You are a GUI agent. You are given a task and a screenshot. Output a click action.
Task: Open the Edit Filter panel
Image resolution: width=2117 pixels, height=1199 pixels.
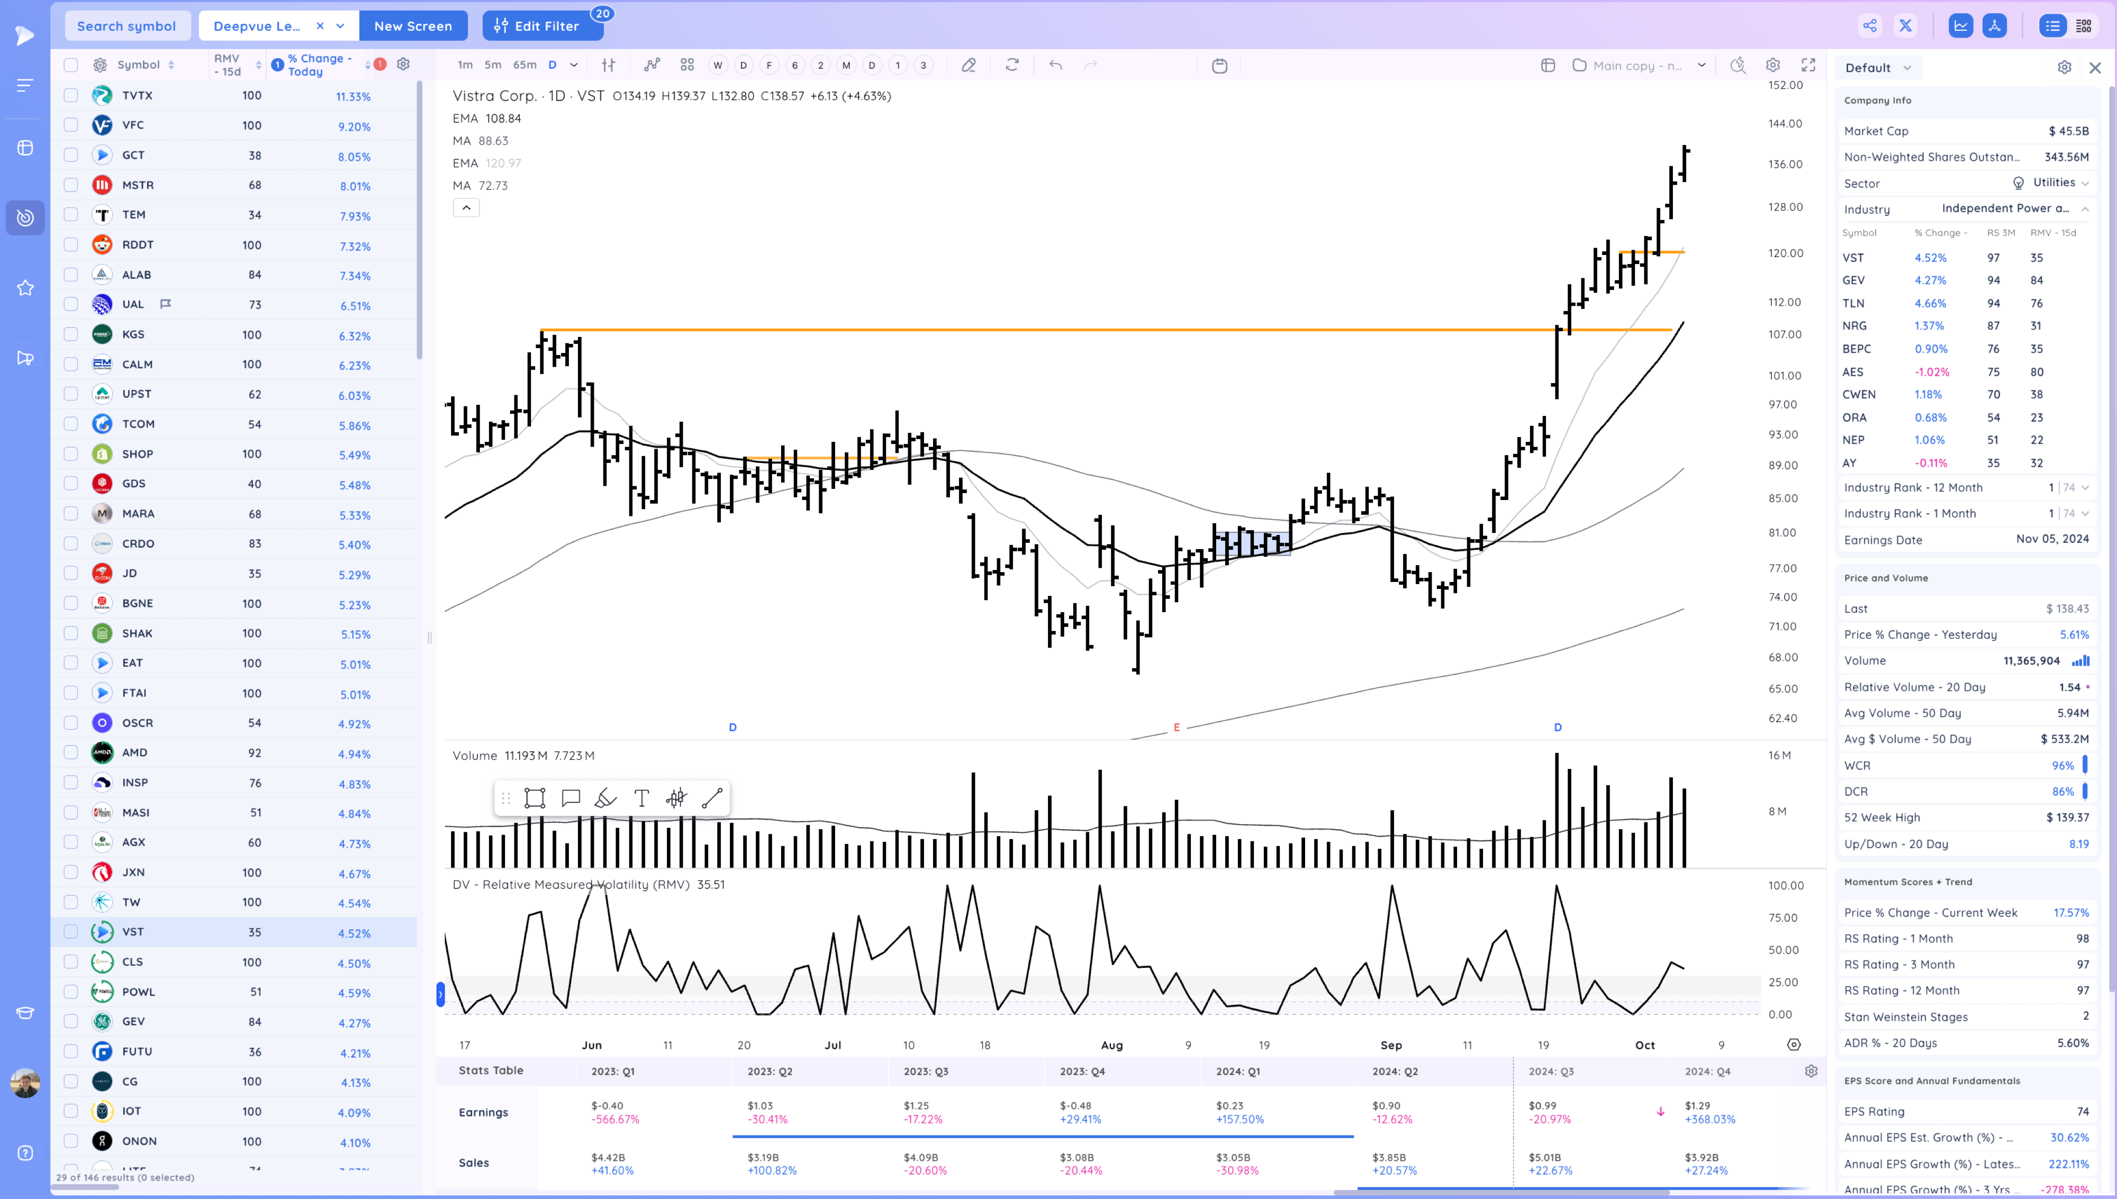coord(542,25)
